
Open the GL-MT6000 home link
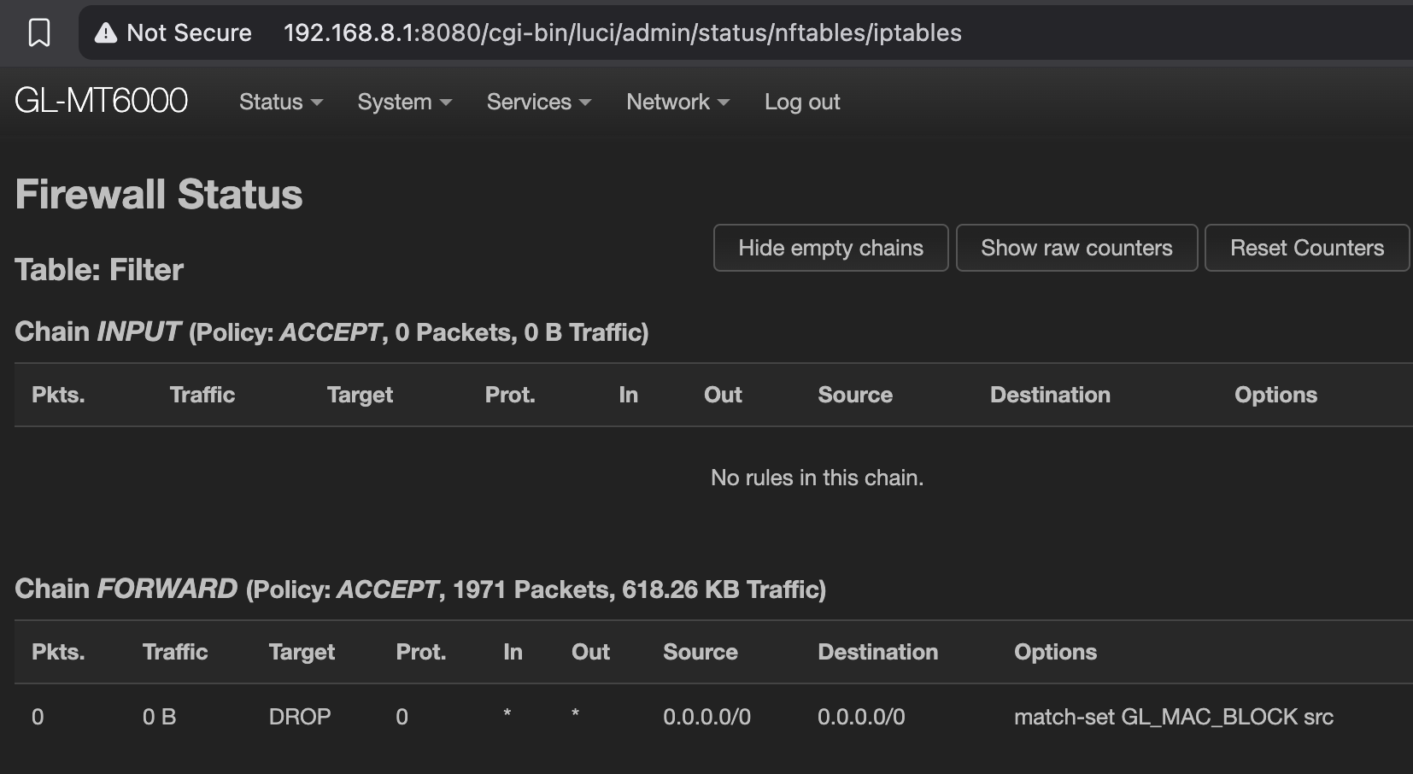coord(101,101)
